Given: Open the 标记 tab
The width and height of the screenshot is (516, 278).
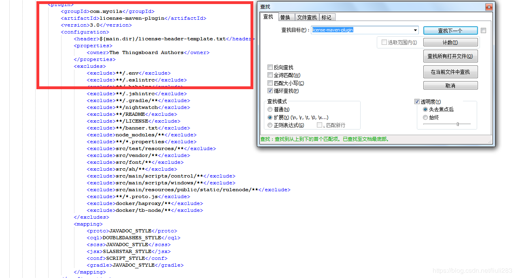Looking at the screenshot, I should point(327,17).
